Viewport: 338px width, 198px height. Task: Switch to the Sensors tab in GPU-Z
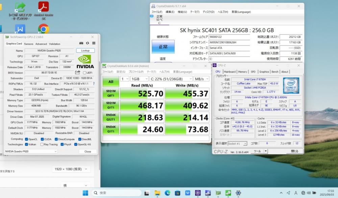pyautogui.click(x=29, y=44)
